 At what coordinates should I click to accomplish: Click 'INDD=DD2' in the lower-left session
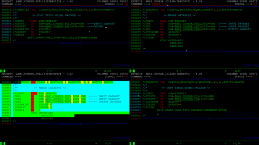point(47,118)
